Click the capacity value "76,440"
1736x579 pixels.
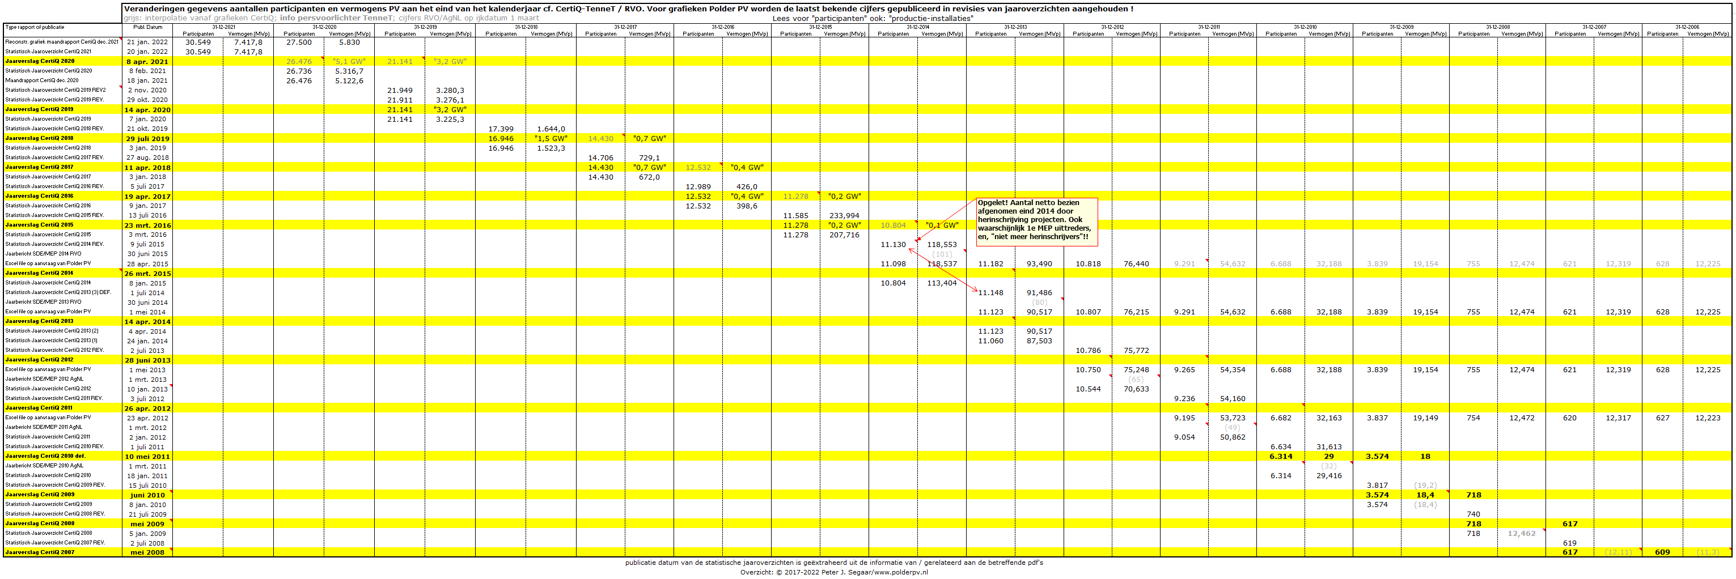(1136, 264)
